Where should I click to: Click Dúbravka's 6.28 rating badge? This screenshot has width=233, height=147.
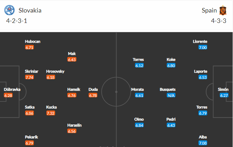click(x=8, y=95)
